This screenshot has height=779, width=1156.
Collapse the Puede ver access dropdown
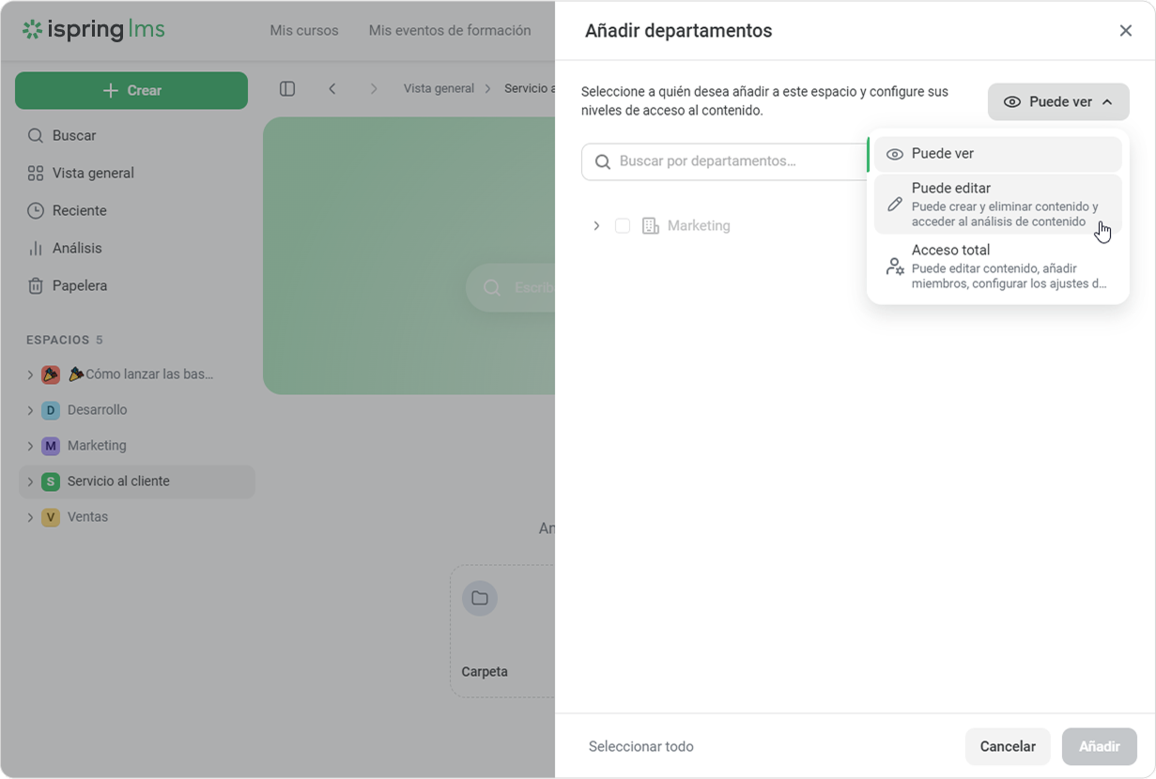1057,101
